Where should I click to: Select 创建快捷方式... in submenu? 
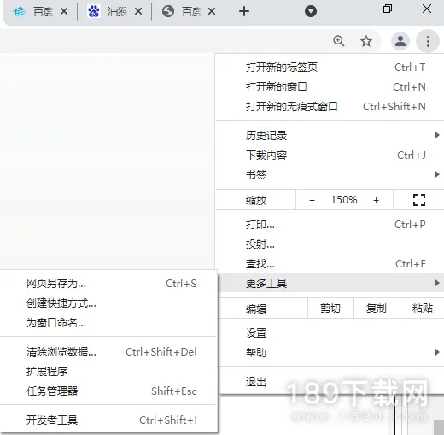coord(108,303)
